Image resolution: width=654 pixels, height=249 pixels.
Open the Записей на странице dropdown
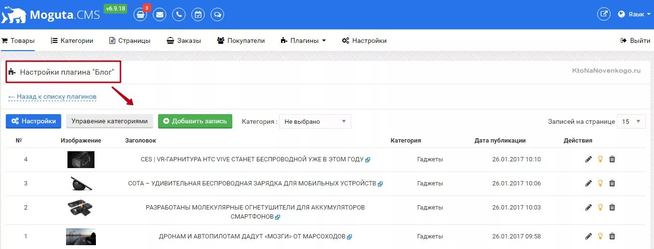(x=631, y=121)
